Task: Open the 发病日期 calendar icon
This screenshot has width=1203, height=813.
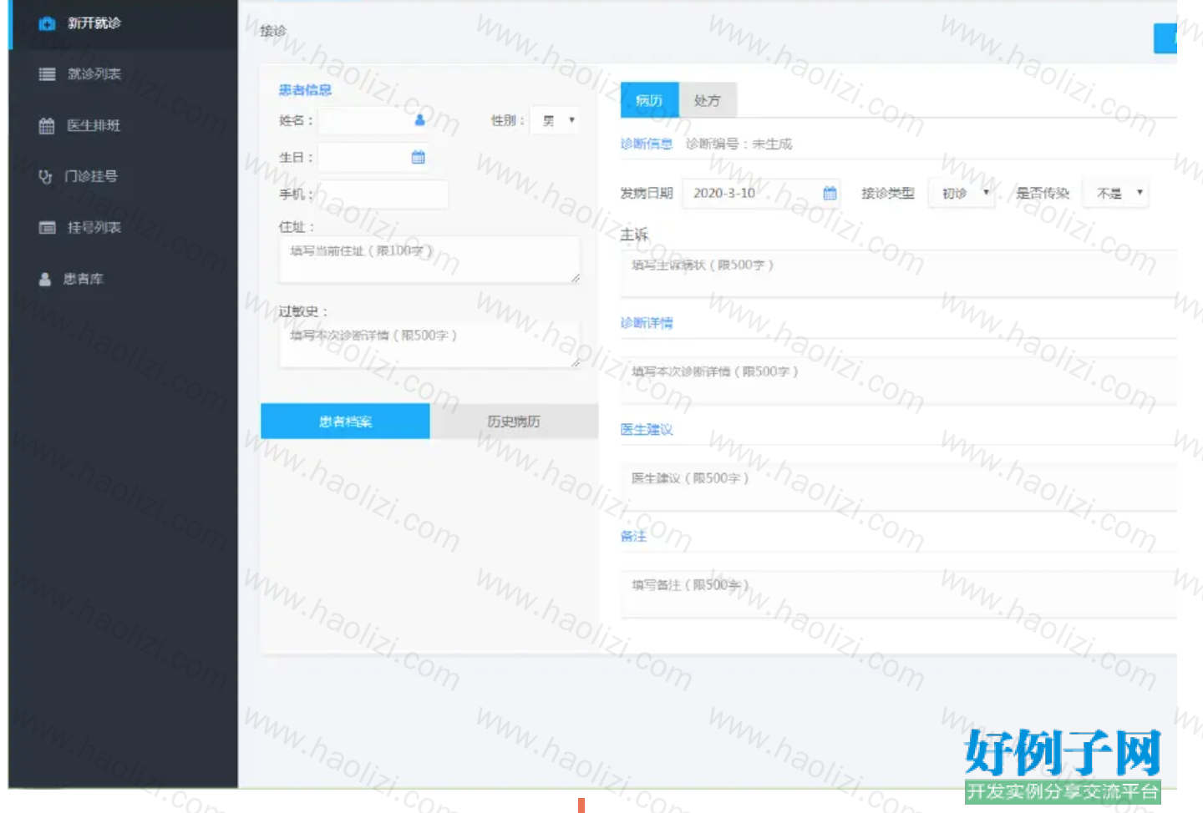Action: click(830, 193)
